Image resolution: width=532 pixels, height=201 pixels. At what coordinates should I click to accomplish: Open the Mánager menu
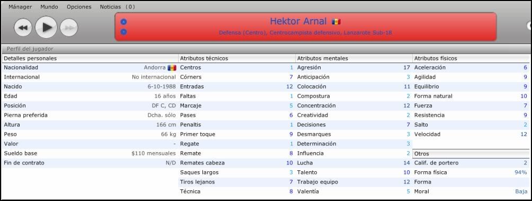20,7
